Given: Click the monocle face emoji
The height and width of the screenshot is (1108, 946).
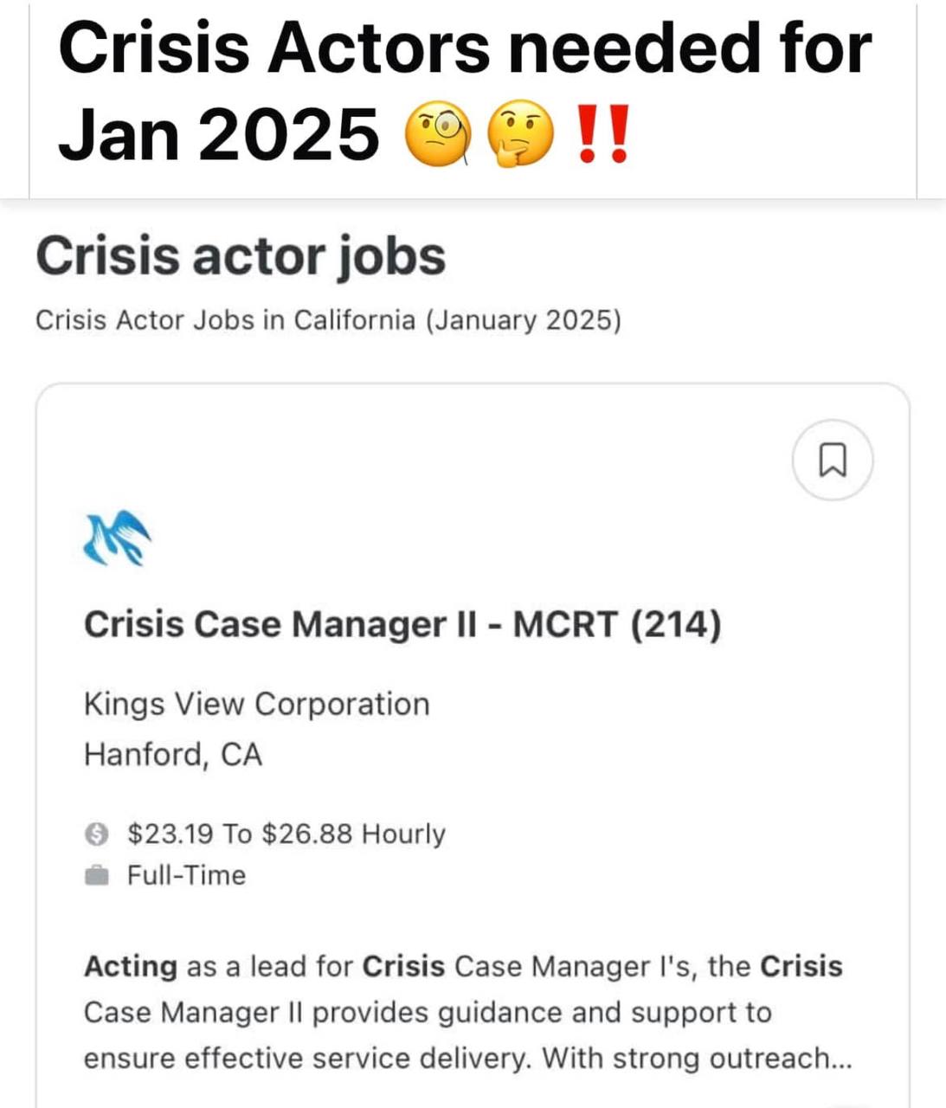Looking at the screenshot, I should pyautogui.click(x=439, y=134).
